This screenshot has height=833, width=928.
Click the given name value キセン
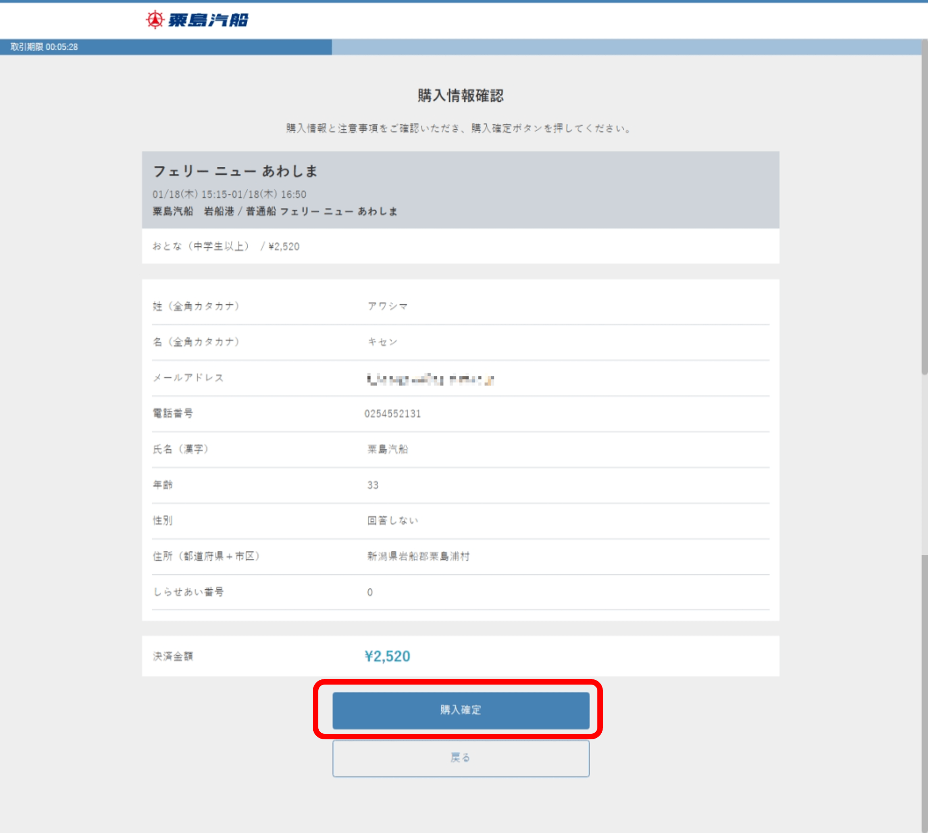pos(383,342)
